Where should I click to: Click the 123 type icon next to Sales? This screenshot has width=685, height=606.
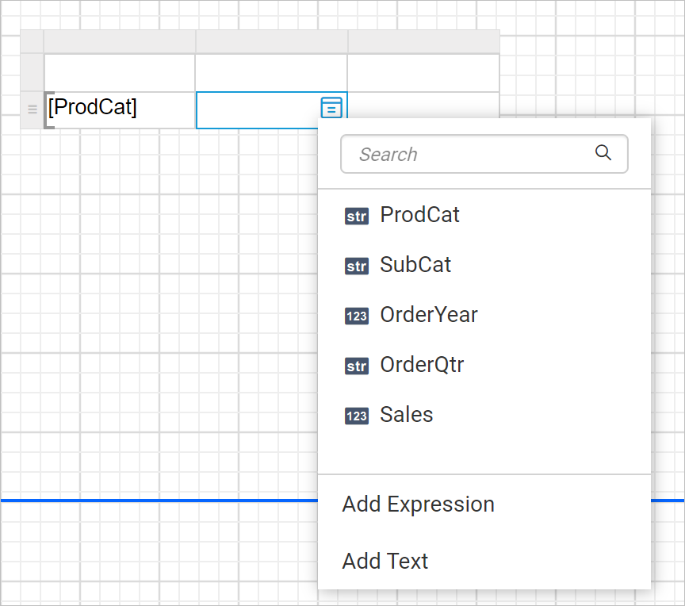click(x=357, y=416)
